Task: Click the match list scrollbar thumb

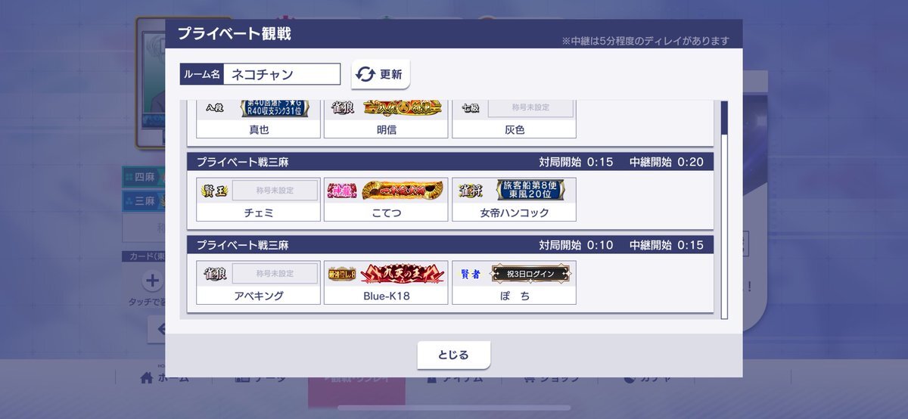Action: click(724, 117)
